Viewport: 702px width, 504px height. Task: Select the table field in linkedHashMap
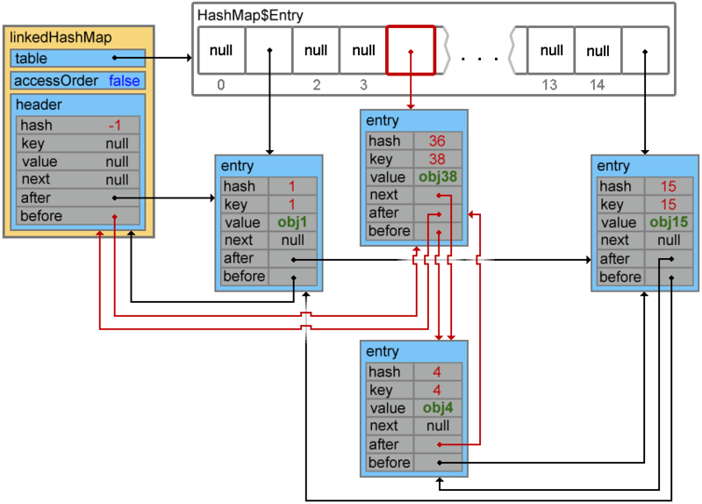pos(78,58)
